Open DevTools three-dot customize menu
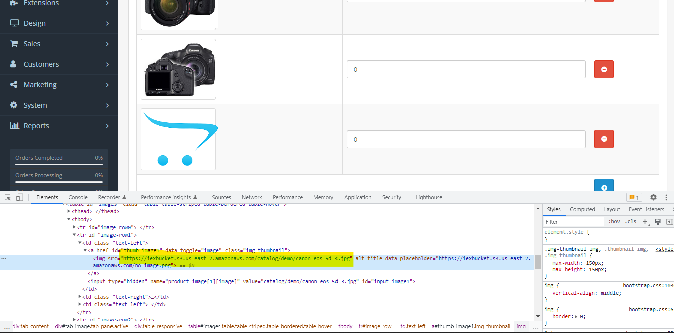This screenshot has height=333, width=674. [666, 197]
